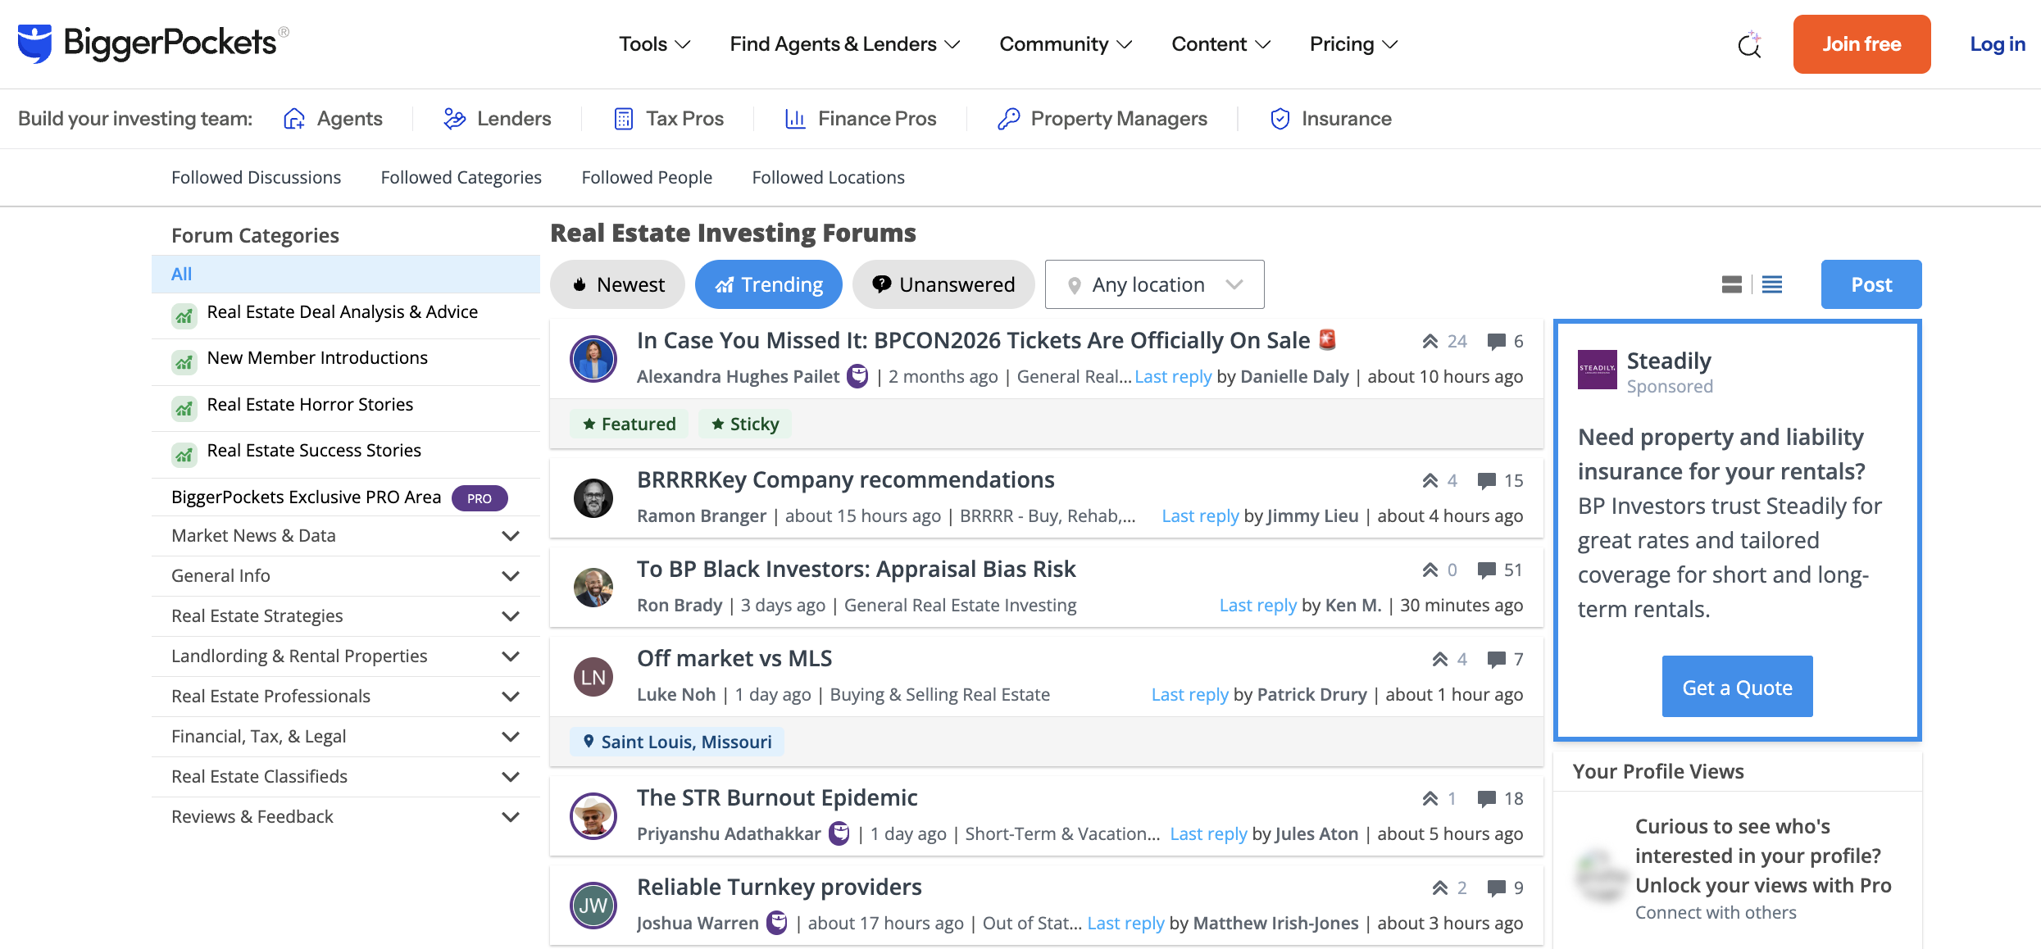Click the BiggerPockets logo

(x=153, y=43)
